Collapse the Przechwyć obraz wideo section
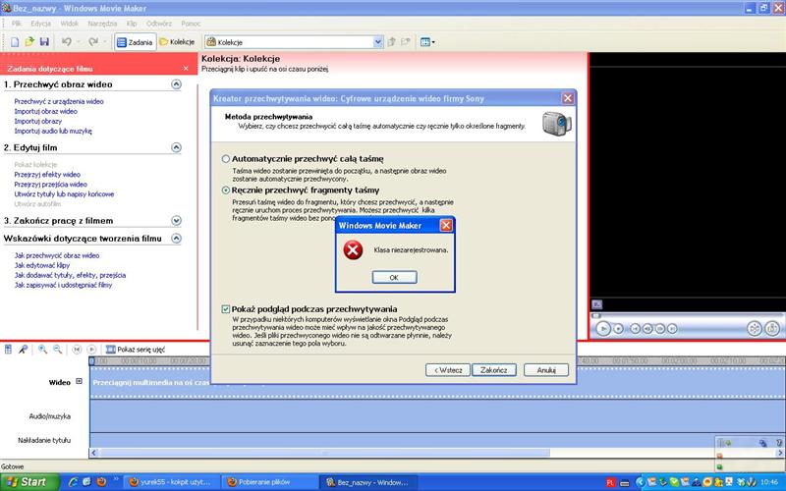The image size is (786, 491). click(x=176, y=84)
